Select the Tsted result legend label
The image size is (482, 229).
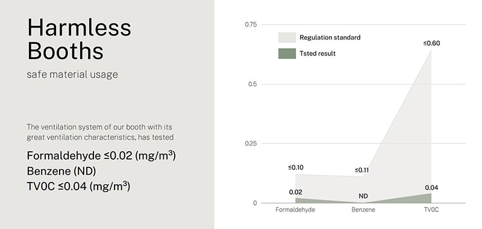[x=318, y=54]
